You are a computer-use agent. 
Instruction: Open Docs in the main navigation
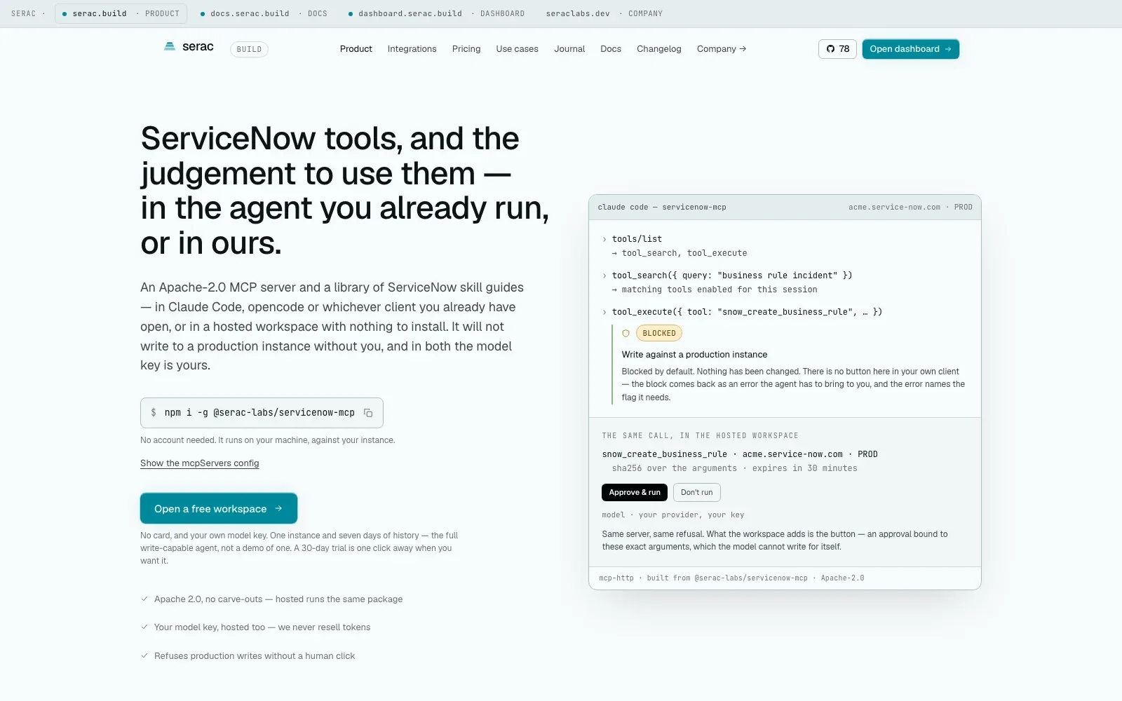click(x=611, y=49)
